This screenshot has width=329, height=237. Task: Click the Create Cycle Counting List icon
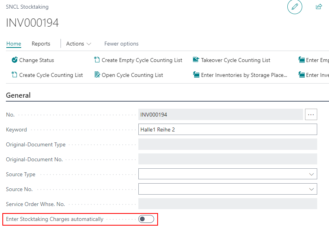click(x=14, y=75)
